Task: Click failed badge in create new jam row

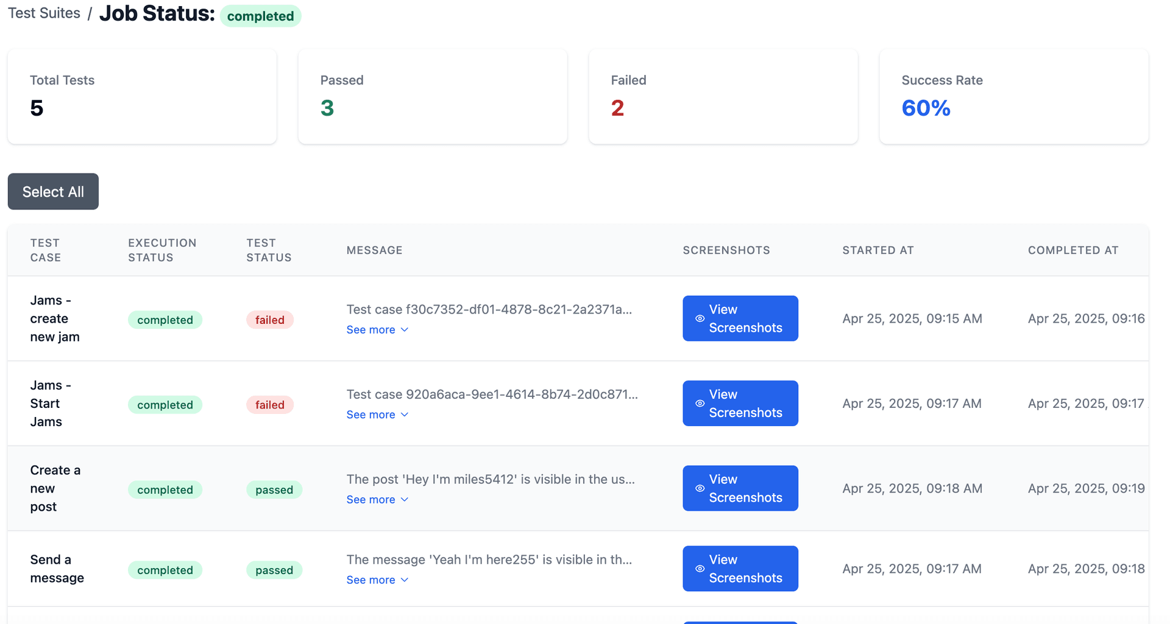Action: point(270,320)
